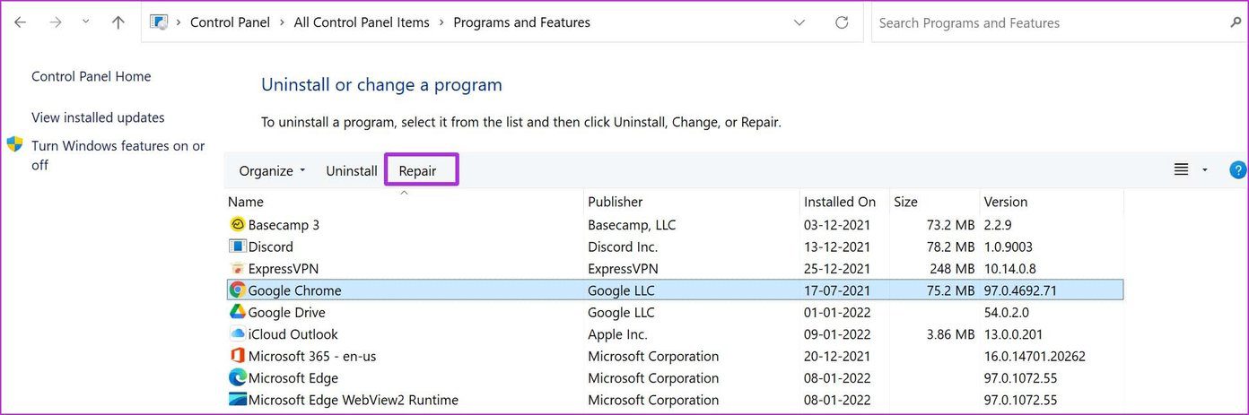This screenshot has width=1249, height=415.
Task: Click the Basecamp 3 app icon
Action: coord(238,225)
